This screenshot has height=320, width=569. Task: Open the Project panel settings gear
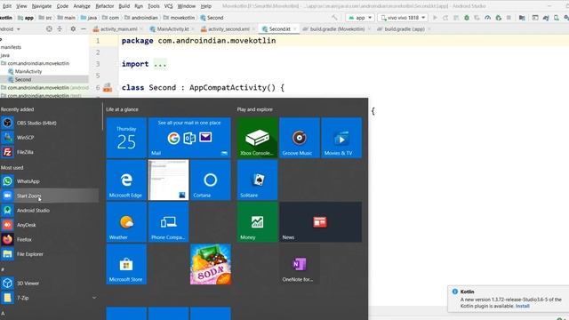click(73, 28)
